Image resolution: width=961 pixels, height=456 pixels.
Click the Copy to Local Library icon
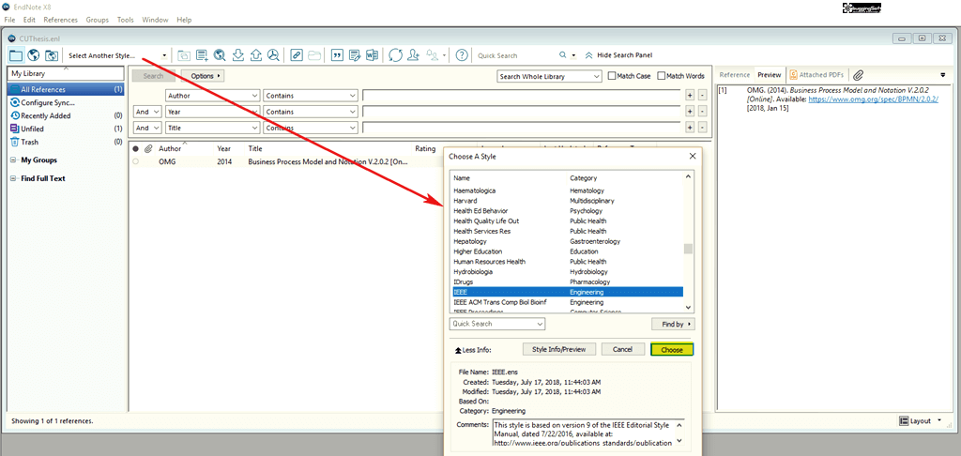(184, 55)
